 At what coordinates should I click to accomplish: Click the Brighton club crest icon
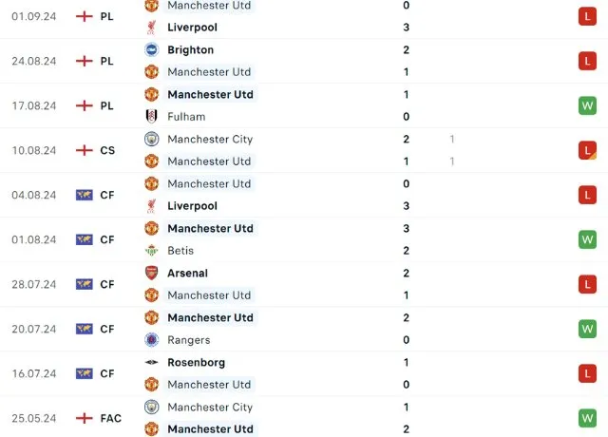(151, 49)
